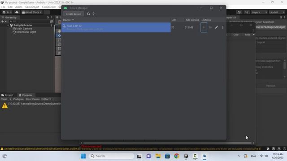
Task: Switch to the Project tab
Action: tap(7, 95)
